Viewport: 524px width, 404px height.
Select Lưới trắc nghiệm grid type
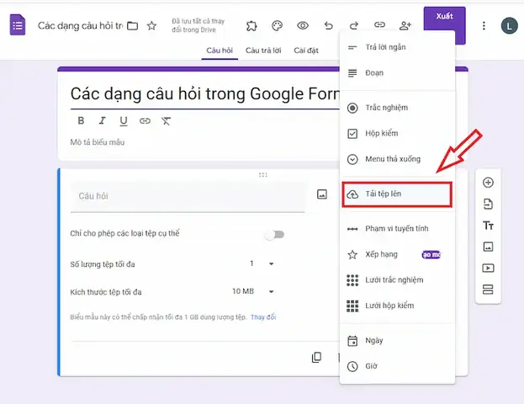(x=397, y=280)
